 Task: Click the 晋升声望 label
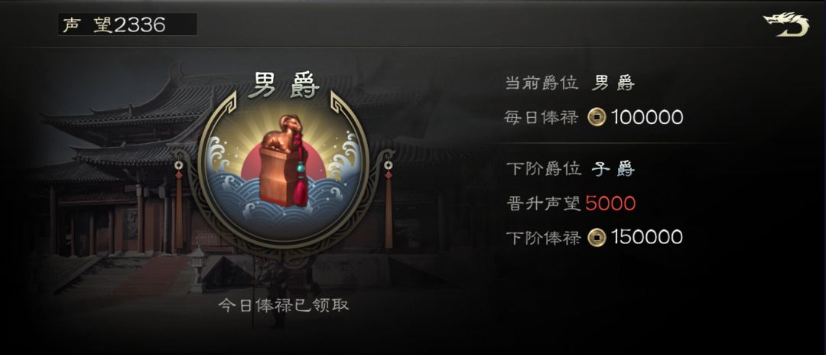[x=544, y=204]
